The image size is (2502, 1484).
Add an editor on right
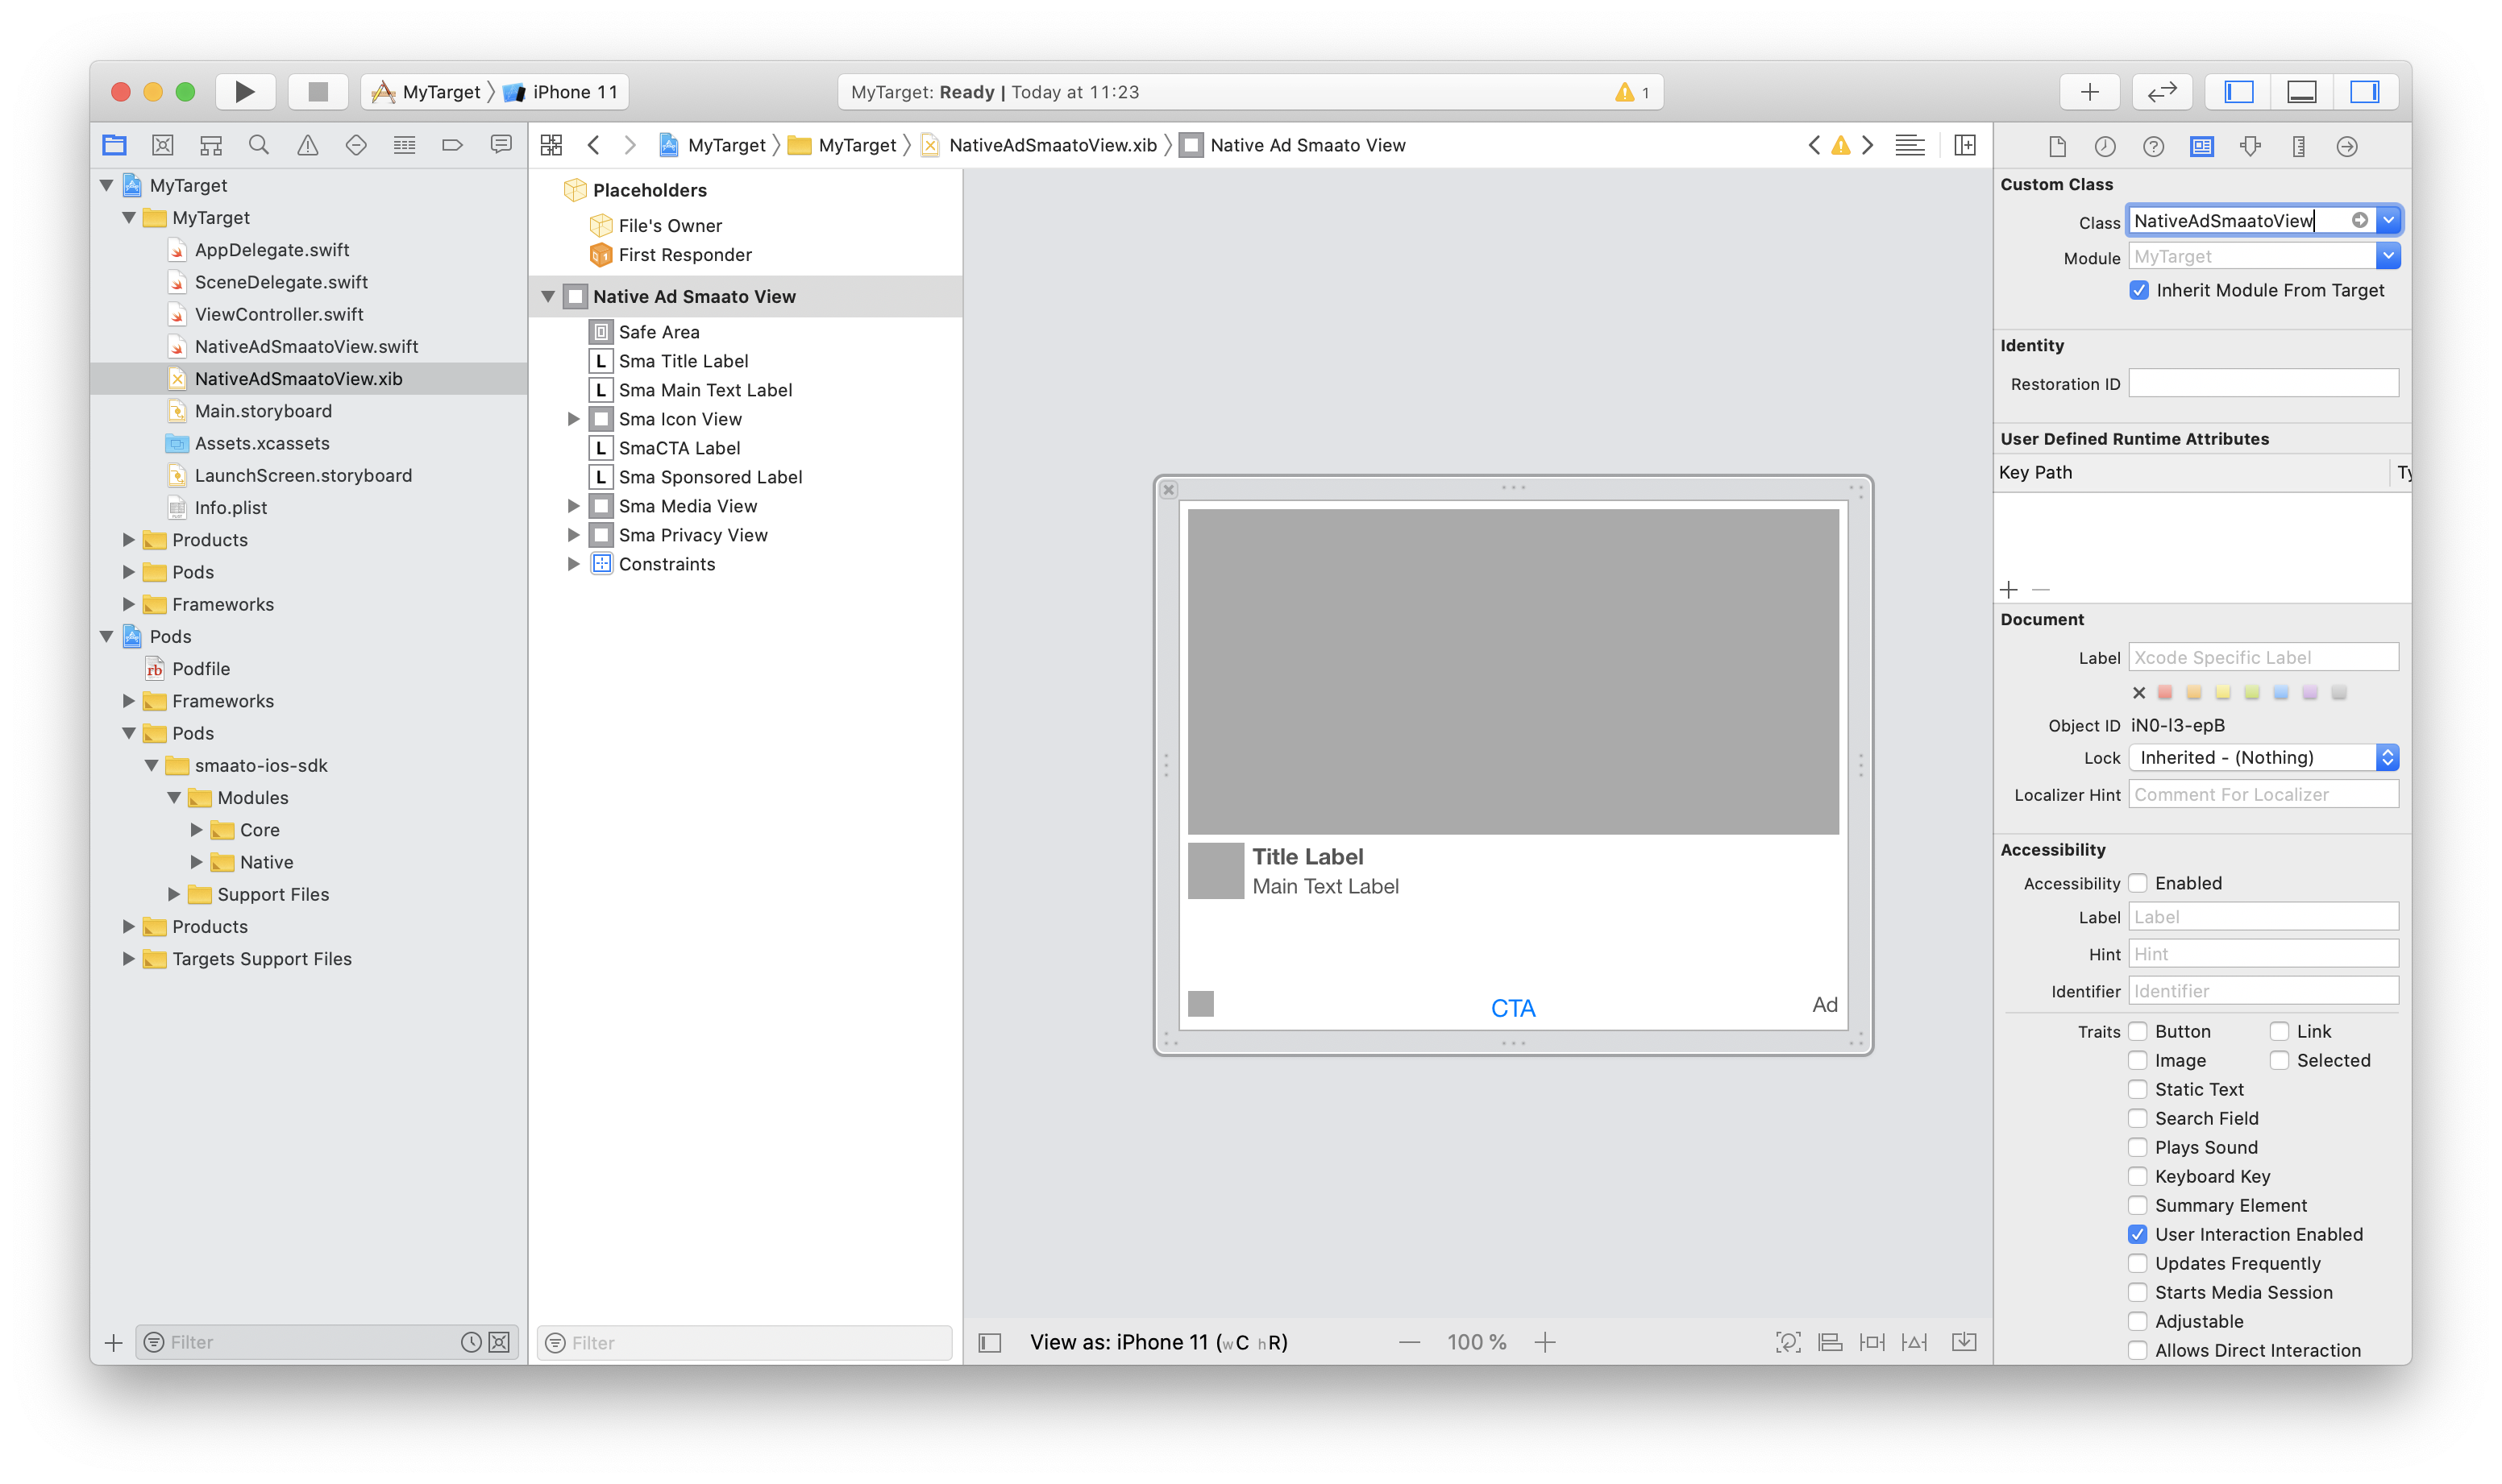(1964, 145)
